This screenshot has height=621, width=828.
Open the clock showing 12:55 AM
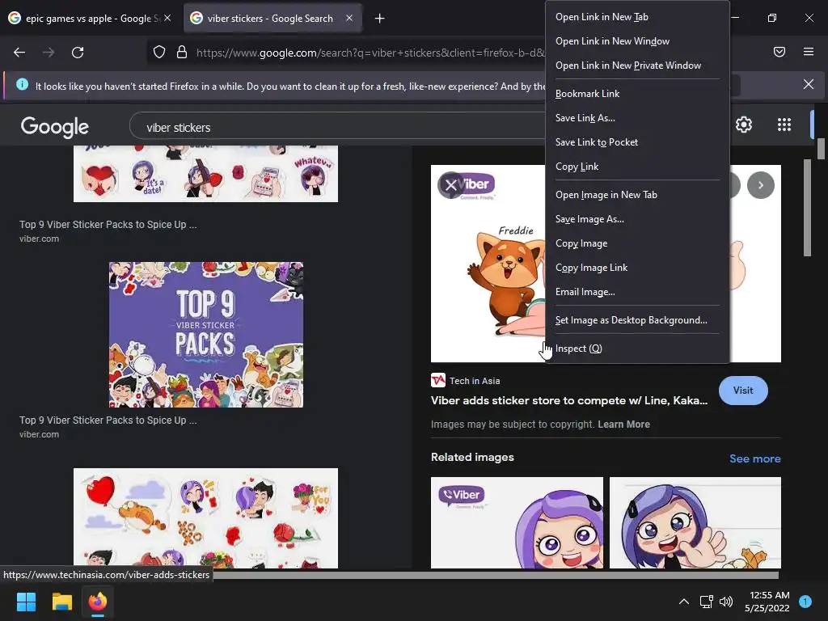click(767, 602)
